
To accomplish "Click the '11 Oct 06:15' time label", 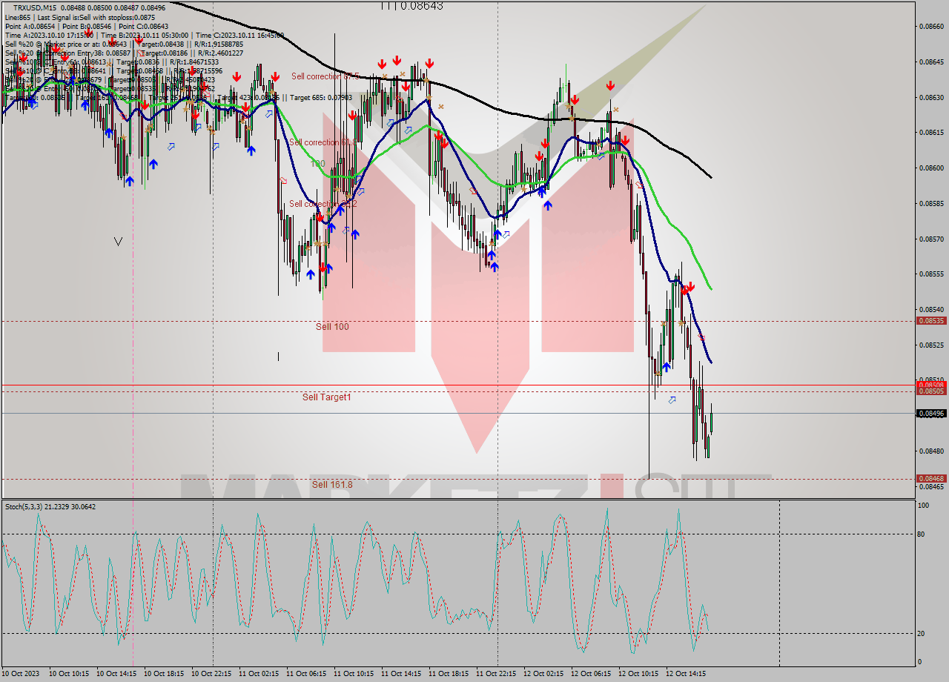I will point(306,674).
